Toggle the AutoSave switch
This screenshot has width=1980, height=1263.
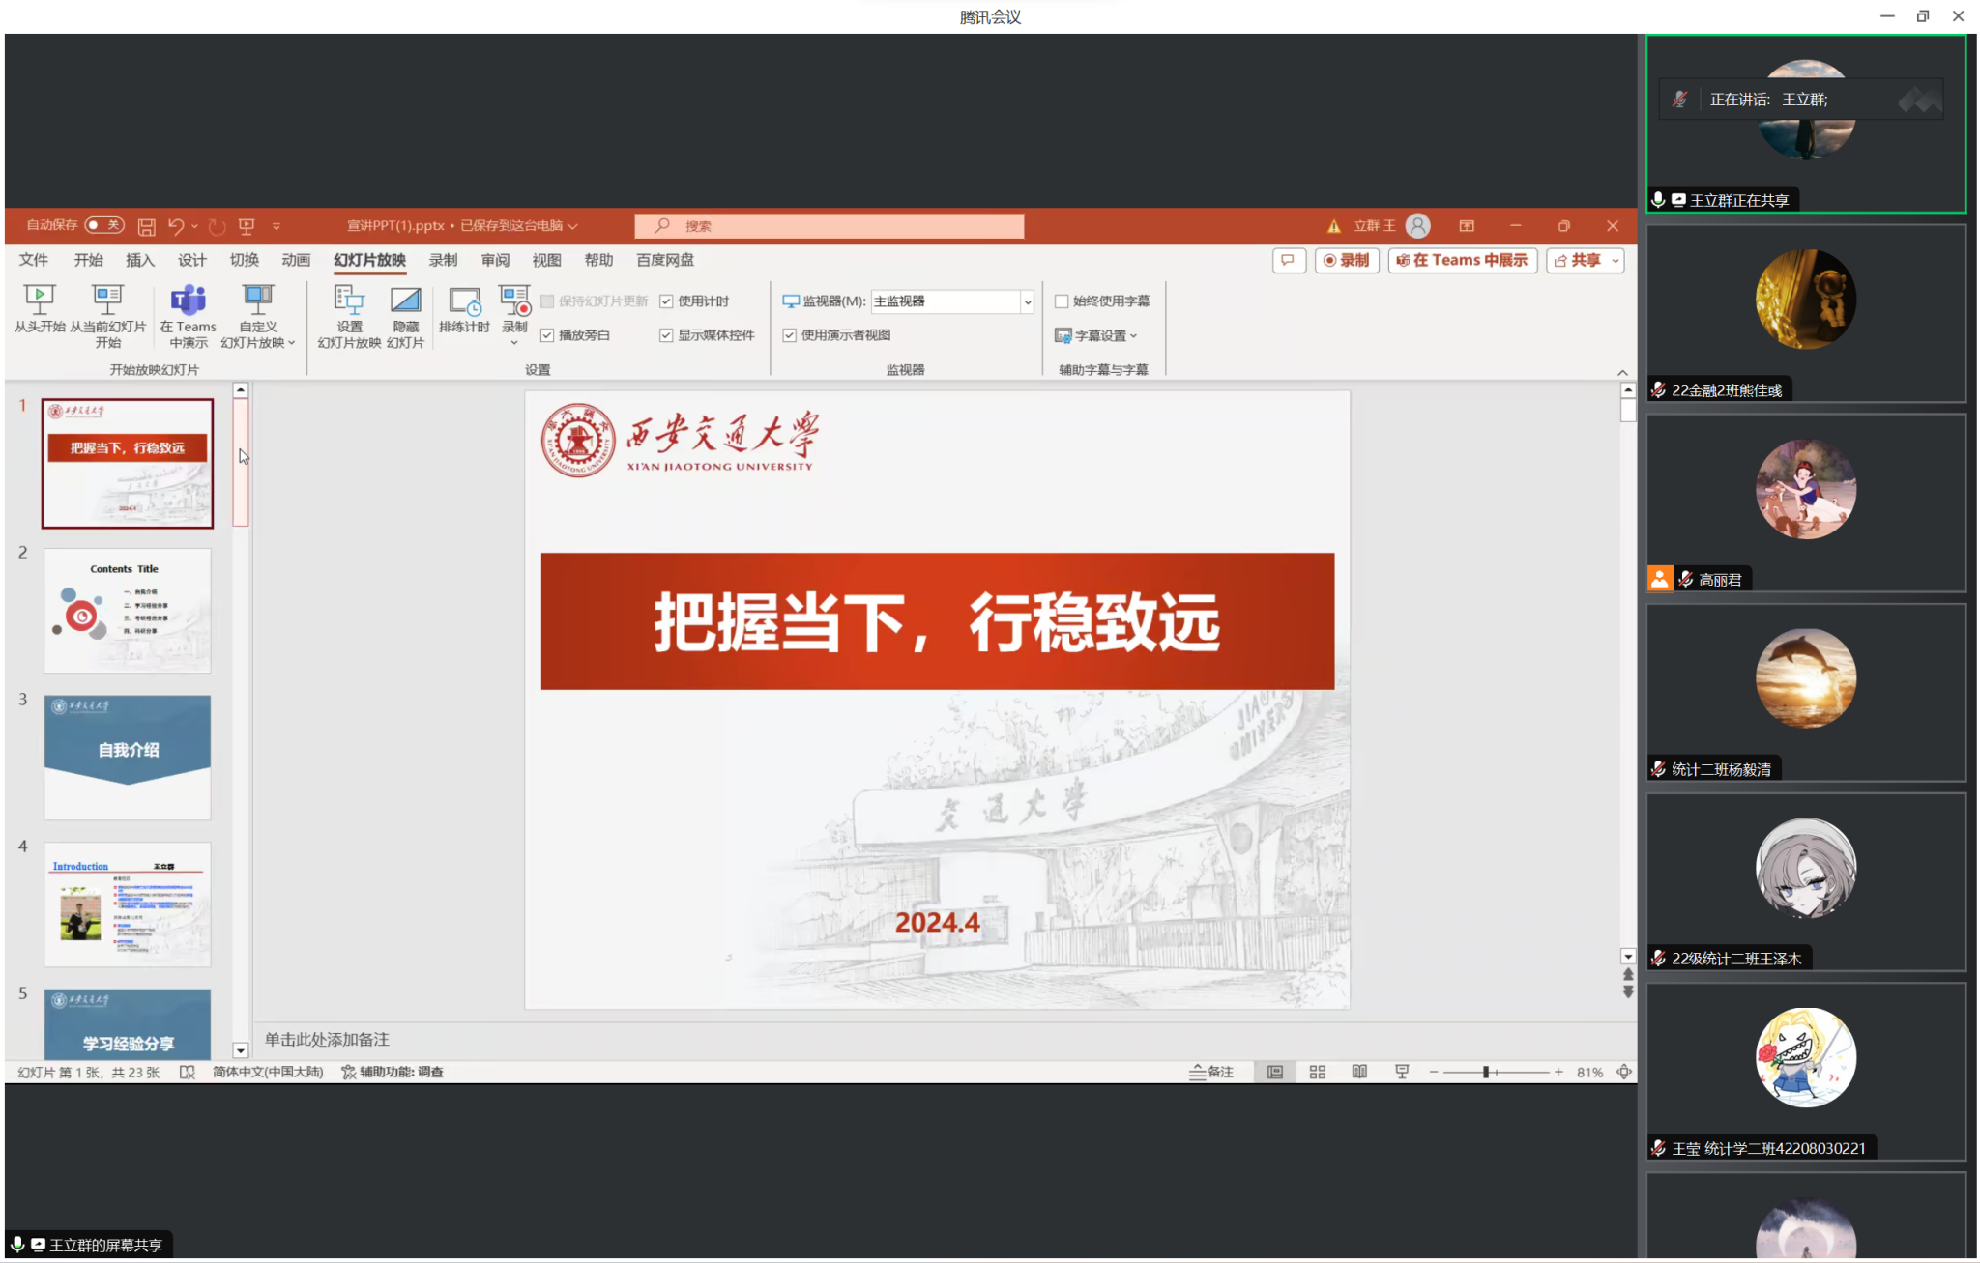(x=104, y=225)
